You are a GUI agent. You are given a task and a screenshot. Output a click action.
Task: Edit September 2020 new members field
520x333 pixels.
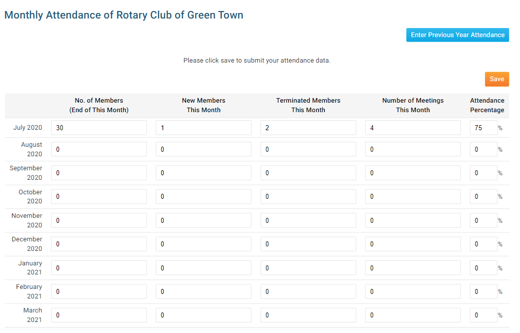point(203,173)
